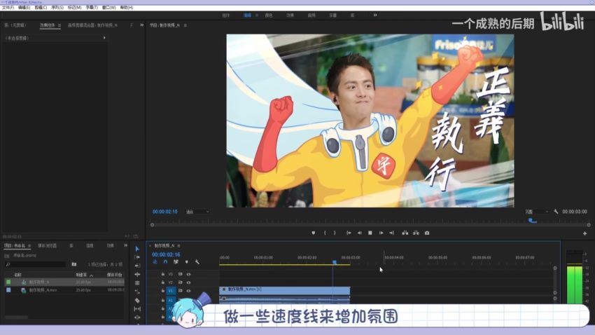
Task: Expand workspace overflow chevrons
Action: [375, 15]
